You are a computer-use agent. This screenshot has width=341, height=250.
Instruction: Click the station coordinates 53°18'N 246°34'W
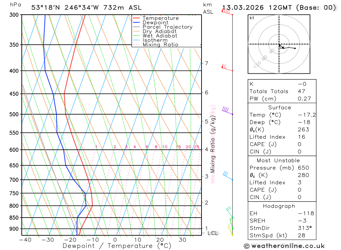pos(65,8)
